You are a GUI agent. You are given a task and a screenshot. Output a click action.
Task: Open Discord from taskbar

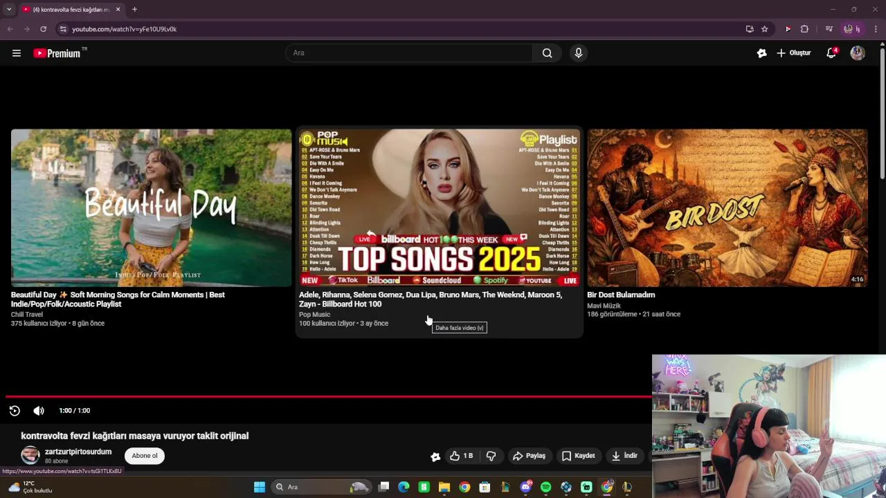tap(525, 487)
